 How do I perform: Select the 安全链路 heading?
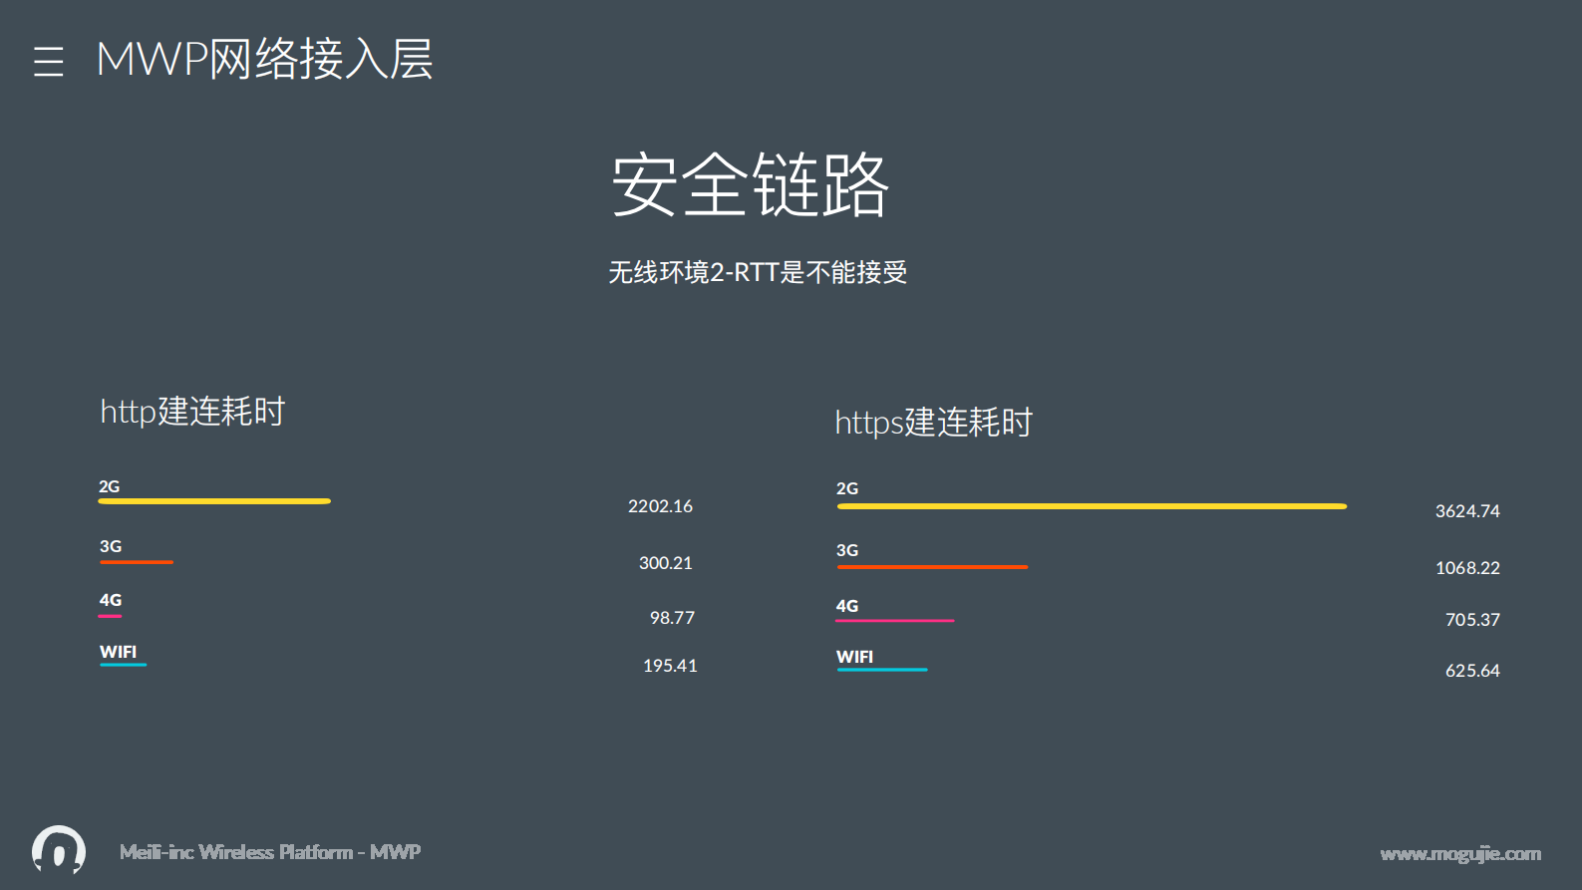pos(750,184)
